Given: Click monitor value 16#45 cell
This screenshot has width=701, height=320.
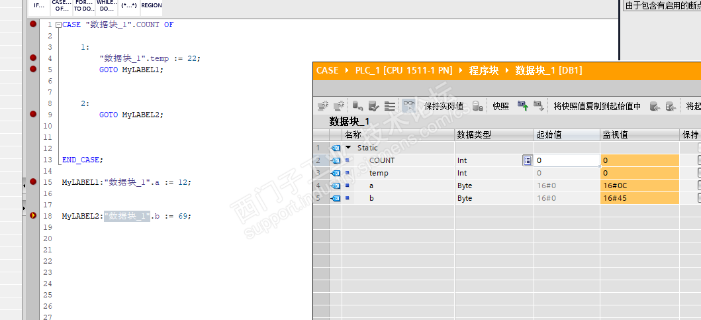Looking at the screenshot, I should coord(639,198).
